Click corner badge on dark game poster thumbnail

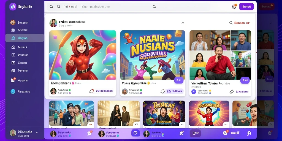[182, 124]
